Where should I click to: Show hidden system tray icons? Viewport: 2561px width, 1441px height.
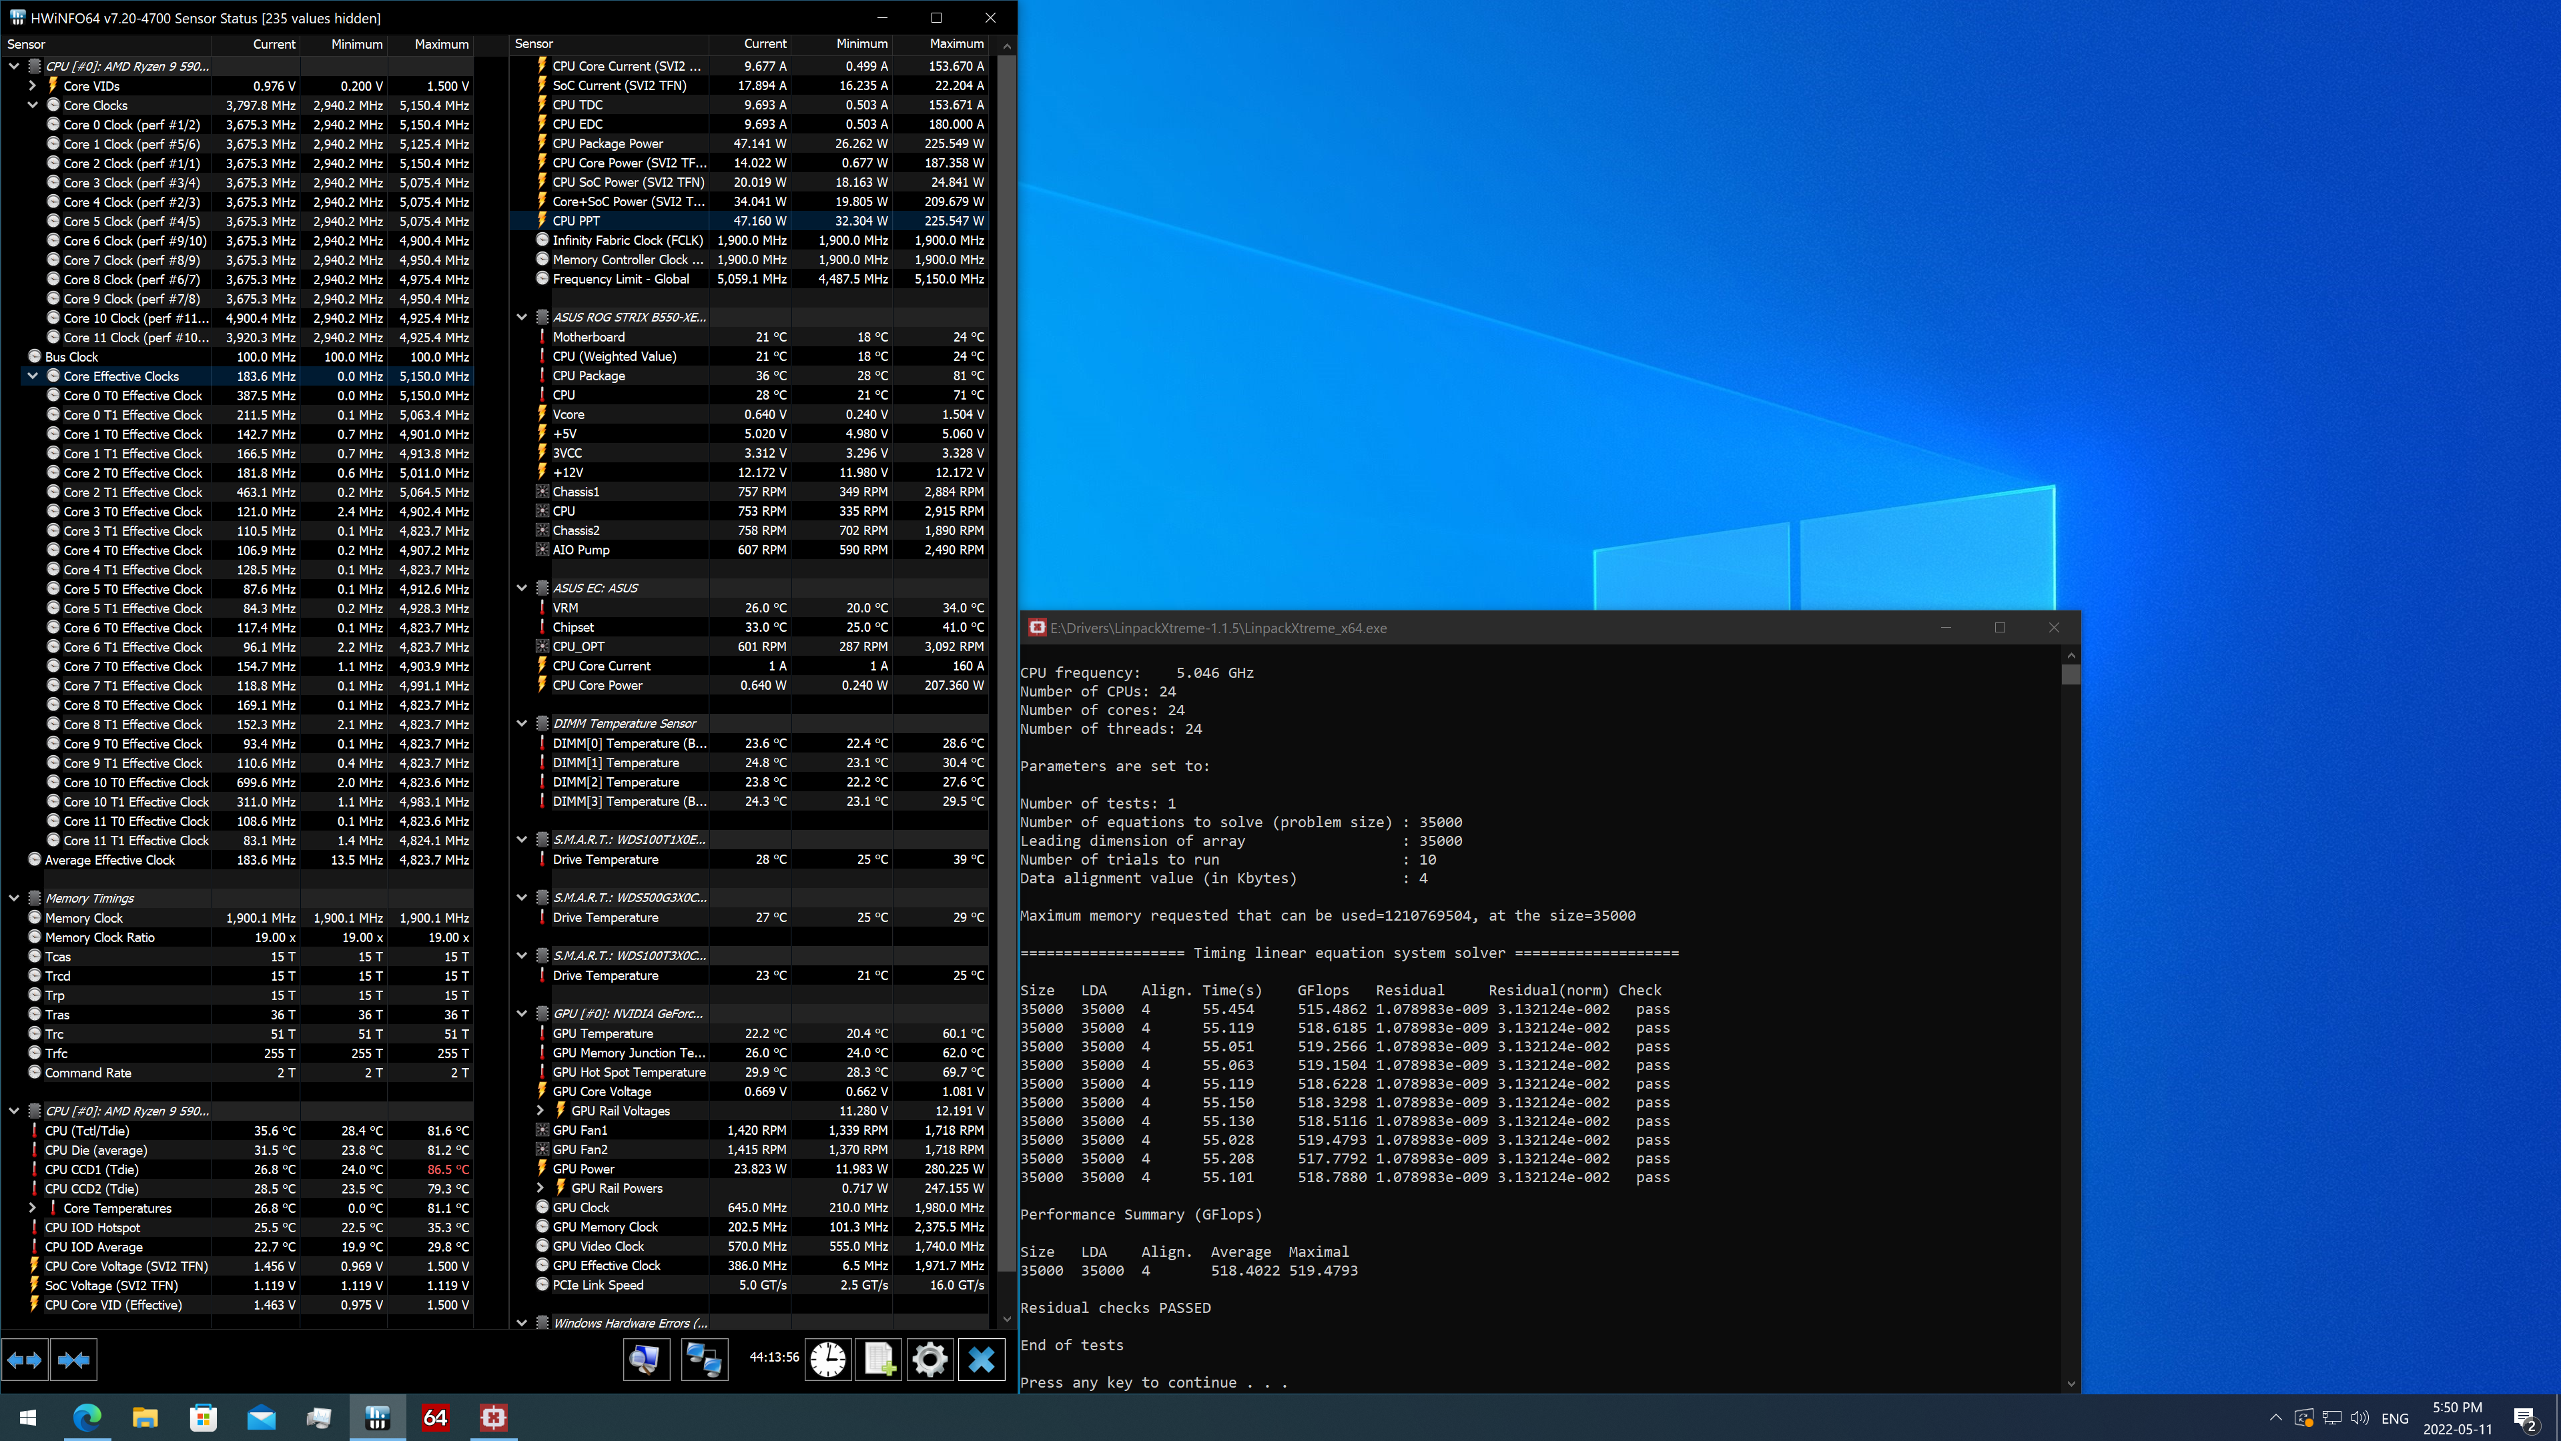coord(2275,1418)
